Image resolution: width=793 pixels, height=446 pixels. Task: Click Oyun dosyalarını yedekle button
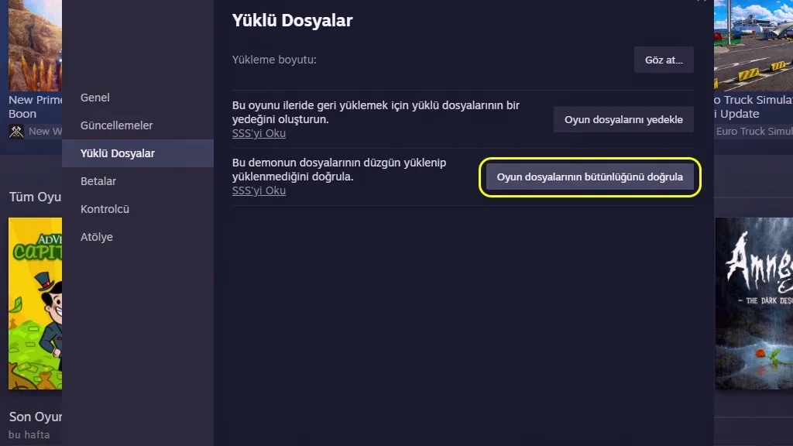point(623,119)
